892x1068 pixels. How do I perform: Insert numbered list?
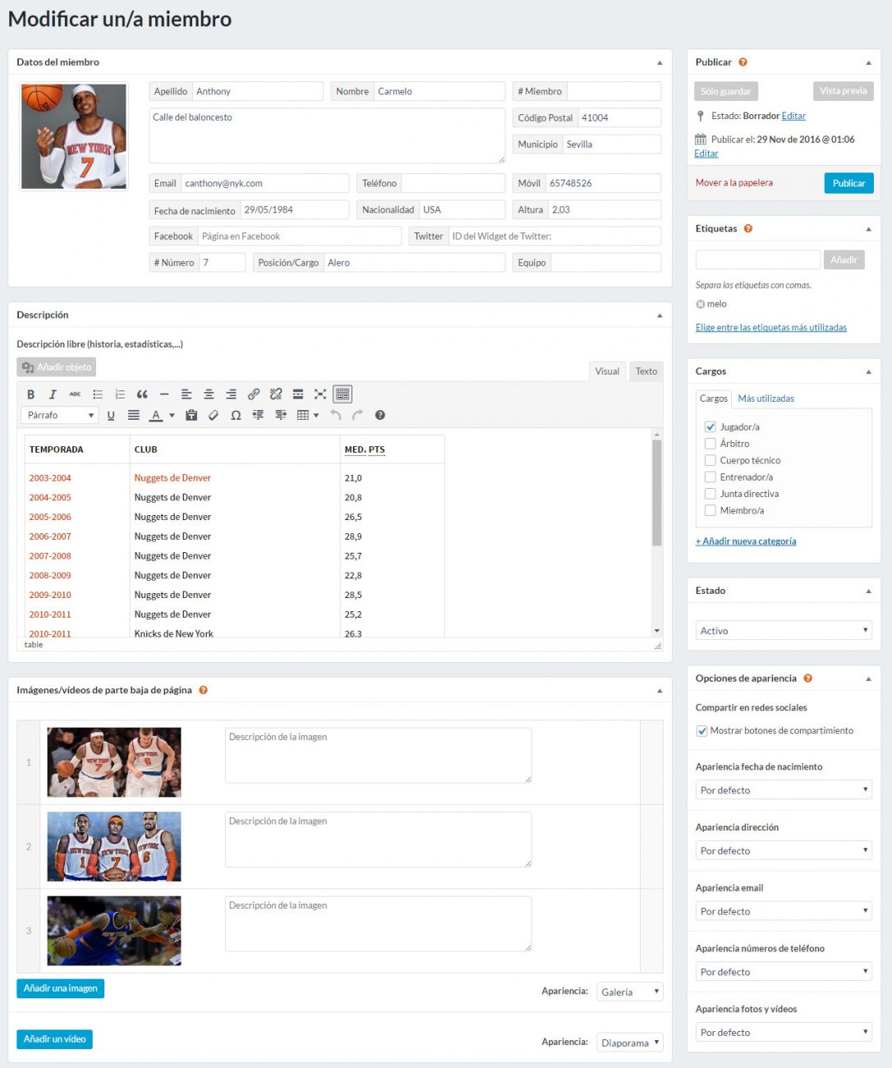(x=120, y=394)
